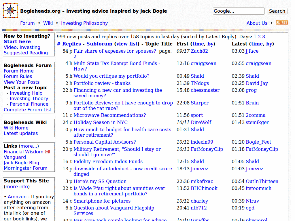Click Support This Site more info
Image resolution: width=295 pixels, height=221 pixels.
(x=17, y=186)
